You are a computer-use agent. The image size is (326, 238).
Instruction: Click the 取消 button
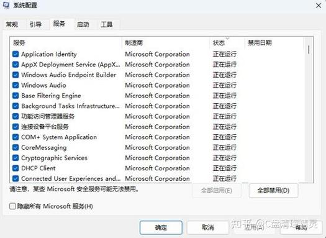pyautogui.click(x=208, y=227)
